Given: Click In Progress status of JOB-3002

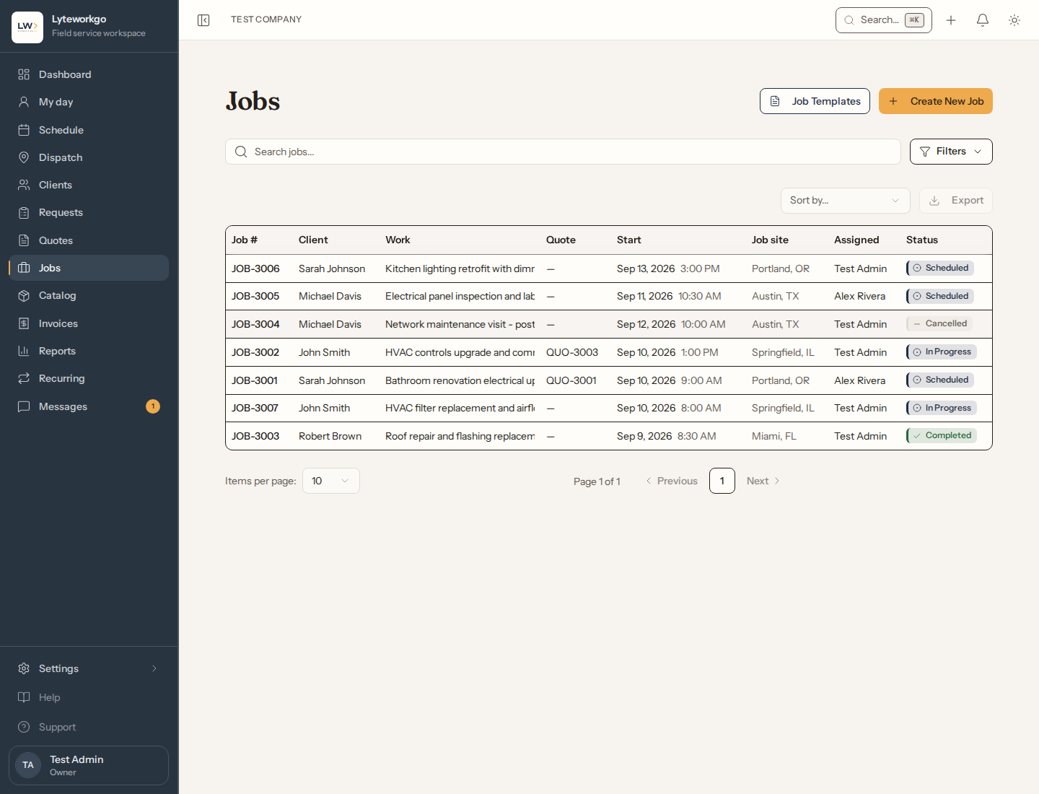Looking at the screenshot, I should point(942,352).
